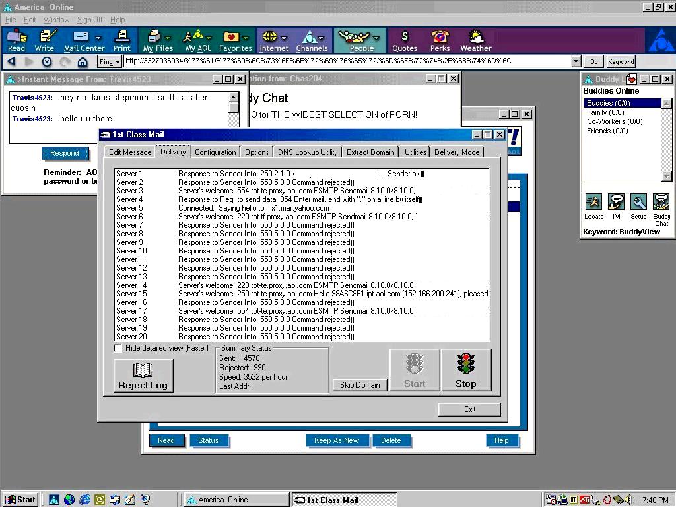This screenshot has width=676, height=507.
Task: Expand the My AOL dropdown arrow
Action: pyautogui.click(x=208, y=38)
